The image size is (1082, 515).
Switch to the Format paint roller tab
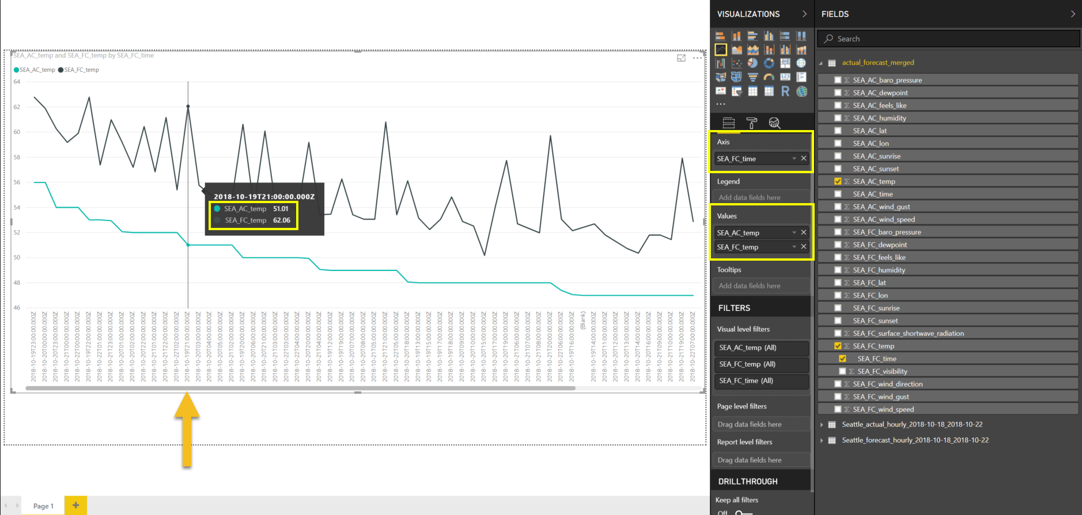pos(752,123)
